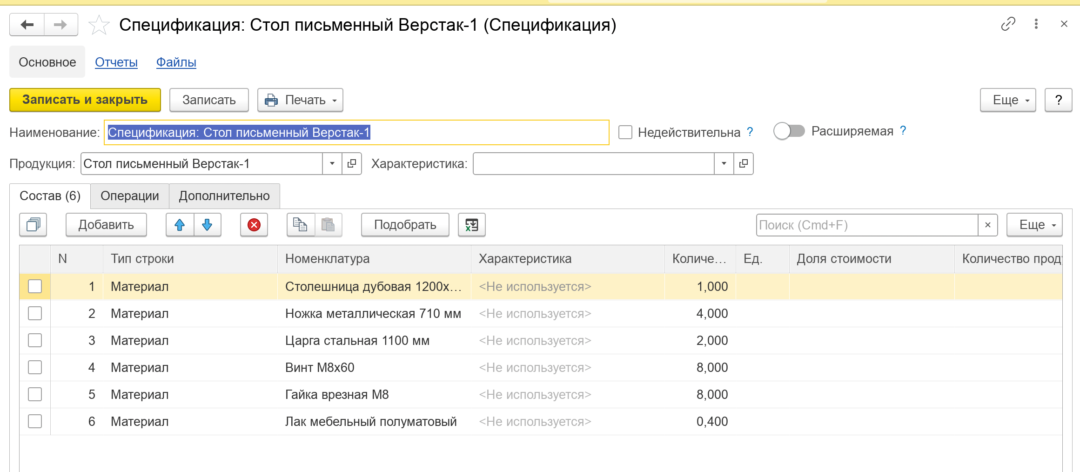Image resolution: width=1080 pixels, height=472 pixels.
Task: Click the Доля стоимости column header
Action: (872, 259)
